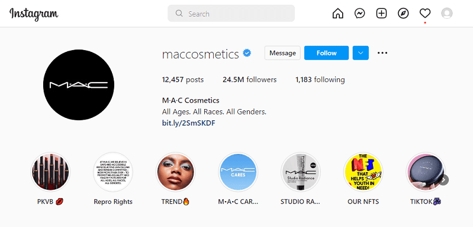View the 1,183 following list

coord(320,80)
